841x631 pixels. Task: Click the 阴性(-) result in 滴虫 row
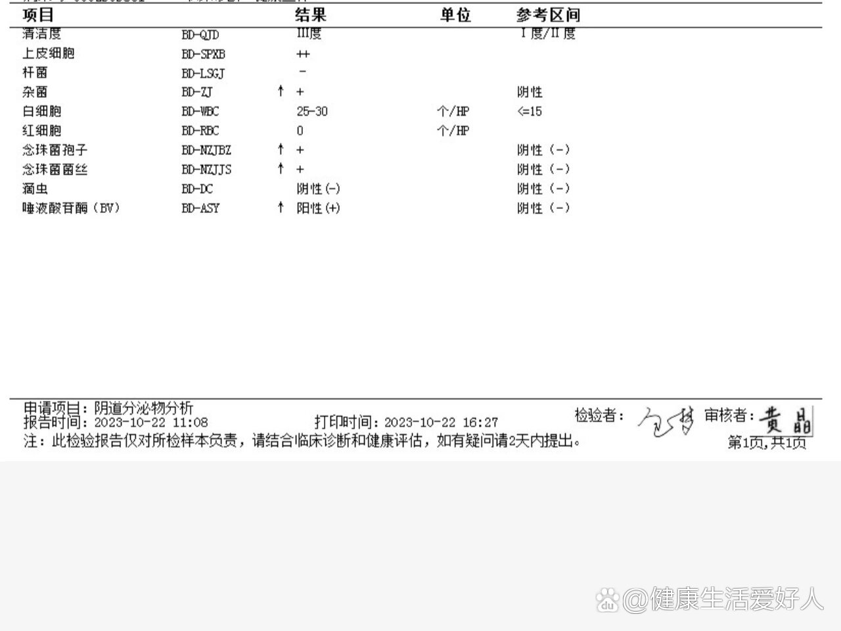click(x=319, y=189)
